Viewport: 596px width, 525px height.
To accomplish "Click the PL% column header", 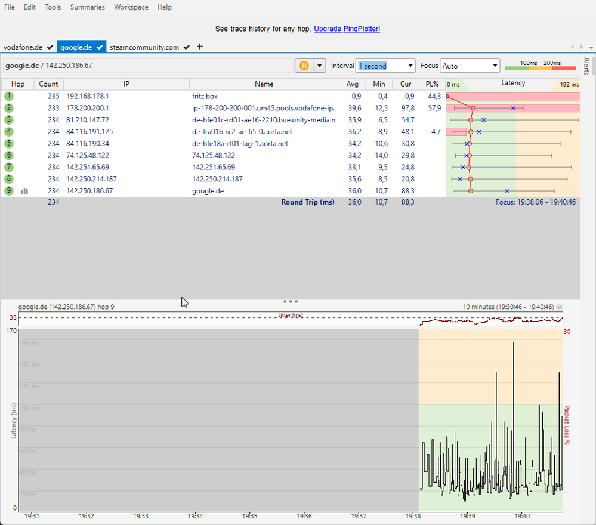I will [x=432, y=84].
